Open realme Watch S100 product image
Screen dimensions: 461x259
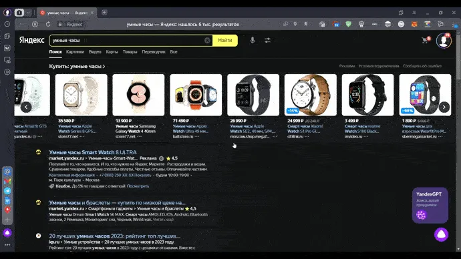point(368,95)
